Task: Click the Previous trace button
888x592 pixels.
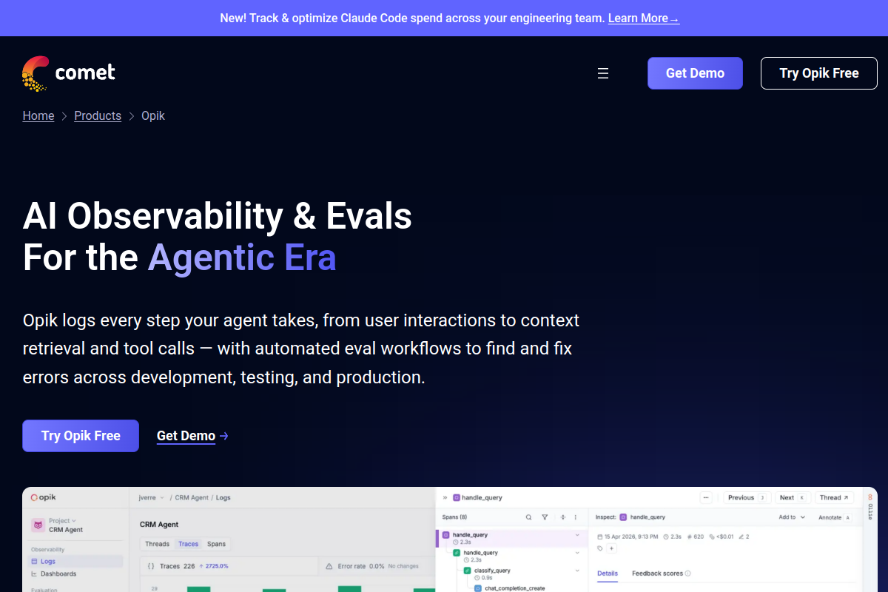Action: [x=747, y=498]
